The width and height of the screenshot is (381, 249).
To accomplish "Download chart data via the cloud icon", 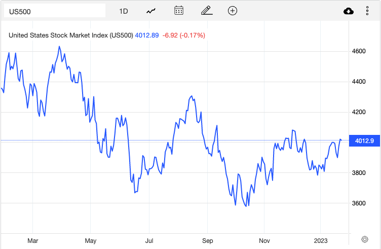I will click(x=349, y=11).
